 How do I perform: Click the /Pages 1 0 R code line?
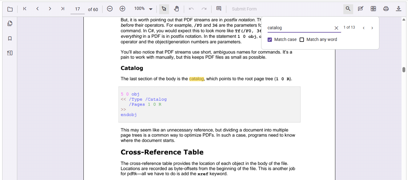pyautogui.click(x=145, y=104)
